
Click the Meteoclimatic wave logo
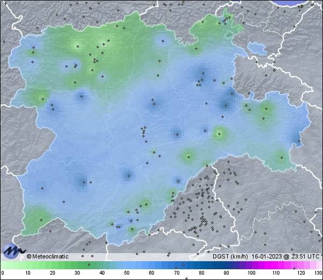[13, 251]
